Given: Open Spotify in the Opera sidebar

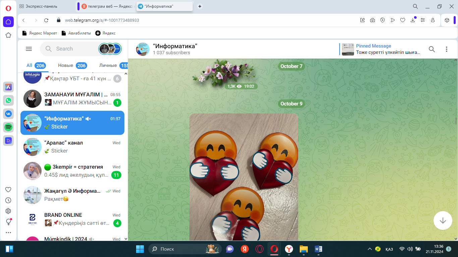Looking at the screenshot, I should 8,127.
